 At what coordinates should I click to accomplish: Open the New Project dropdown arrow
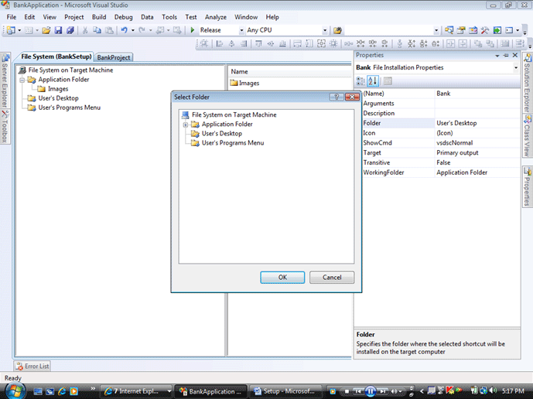pyautogui.click(x=19, y=30)
